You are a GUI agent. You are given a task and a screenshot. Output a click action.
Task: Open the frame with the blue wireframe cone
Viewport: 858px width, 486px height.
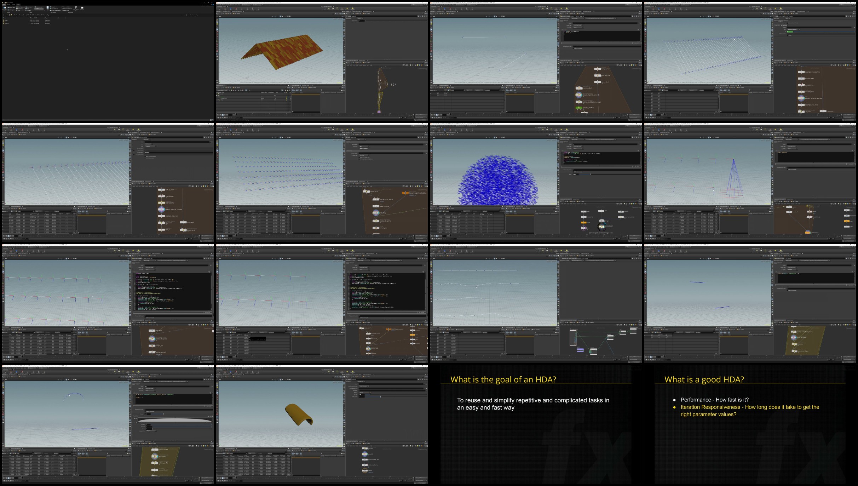tap(750, 183)
